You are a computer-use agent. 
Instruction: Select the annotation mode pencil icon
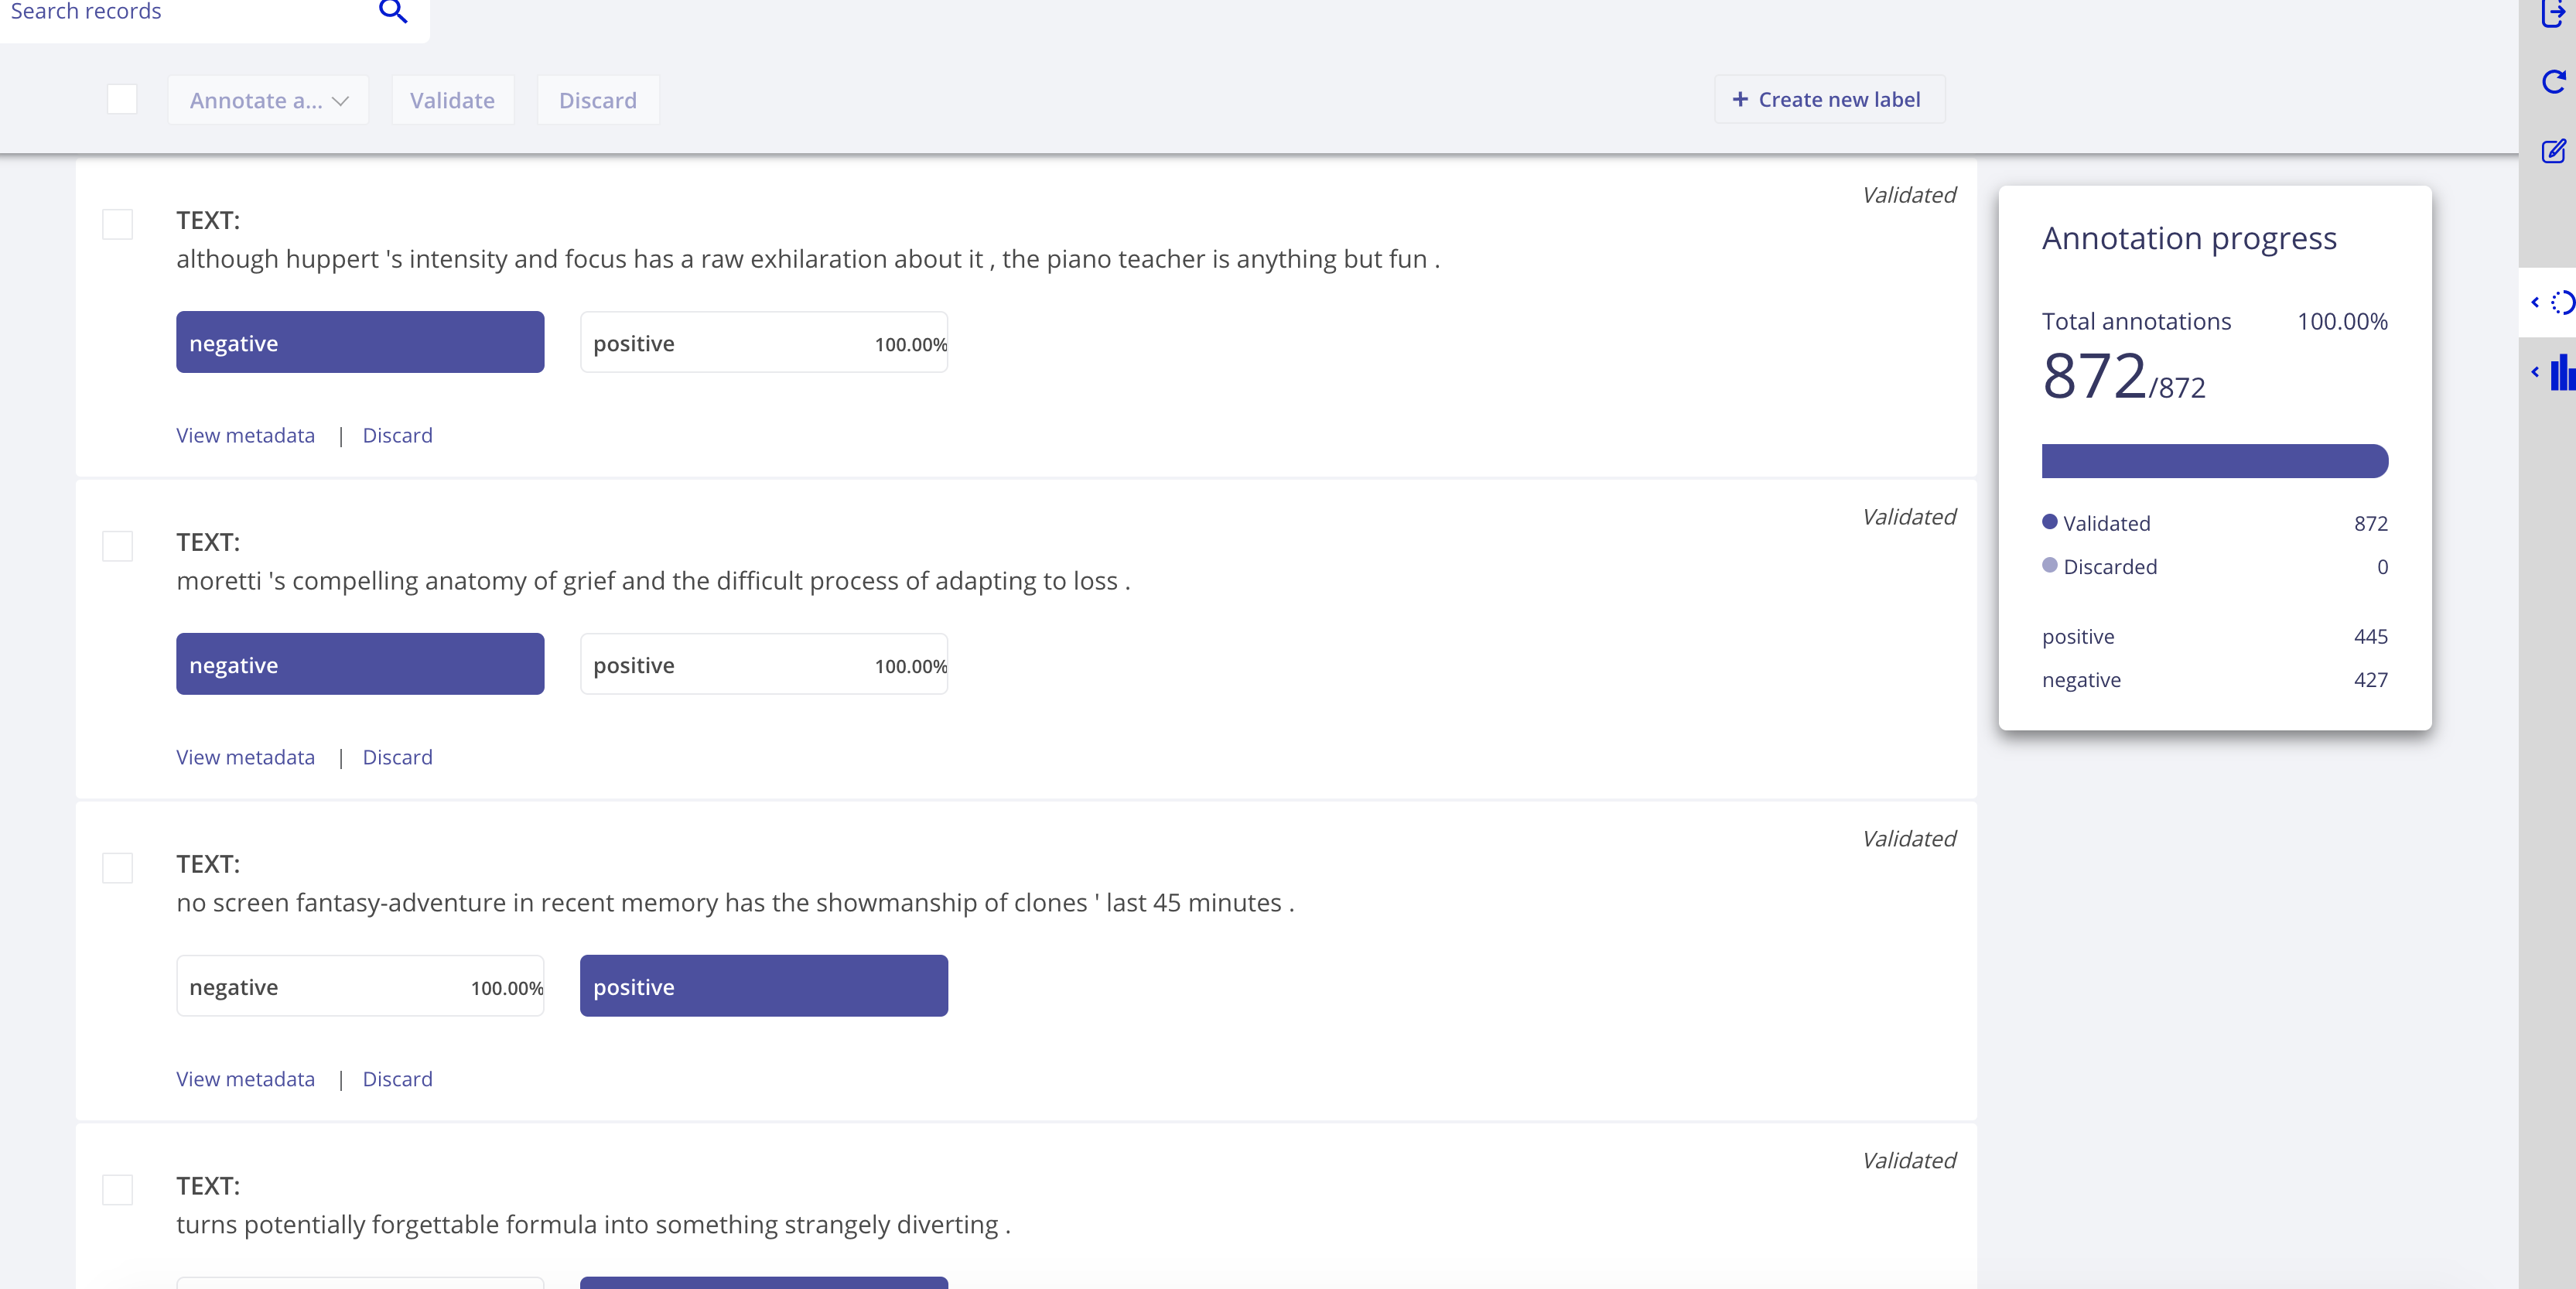2554,150
